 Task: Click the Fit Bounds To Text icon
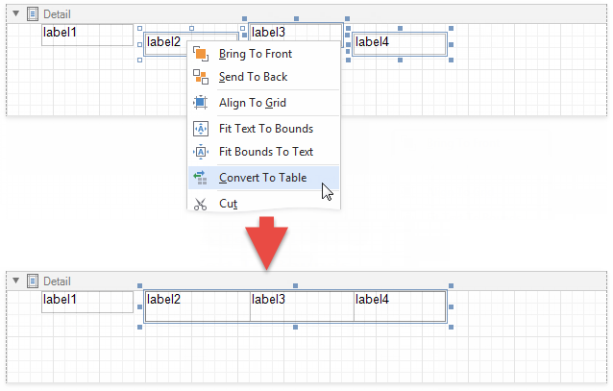point(201,152)
